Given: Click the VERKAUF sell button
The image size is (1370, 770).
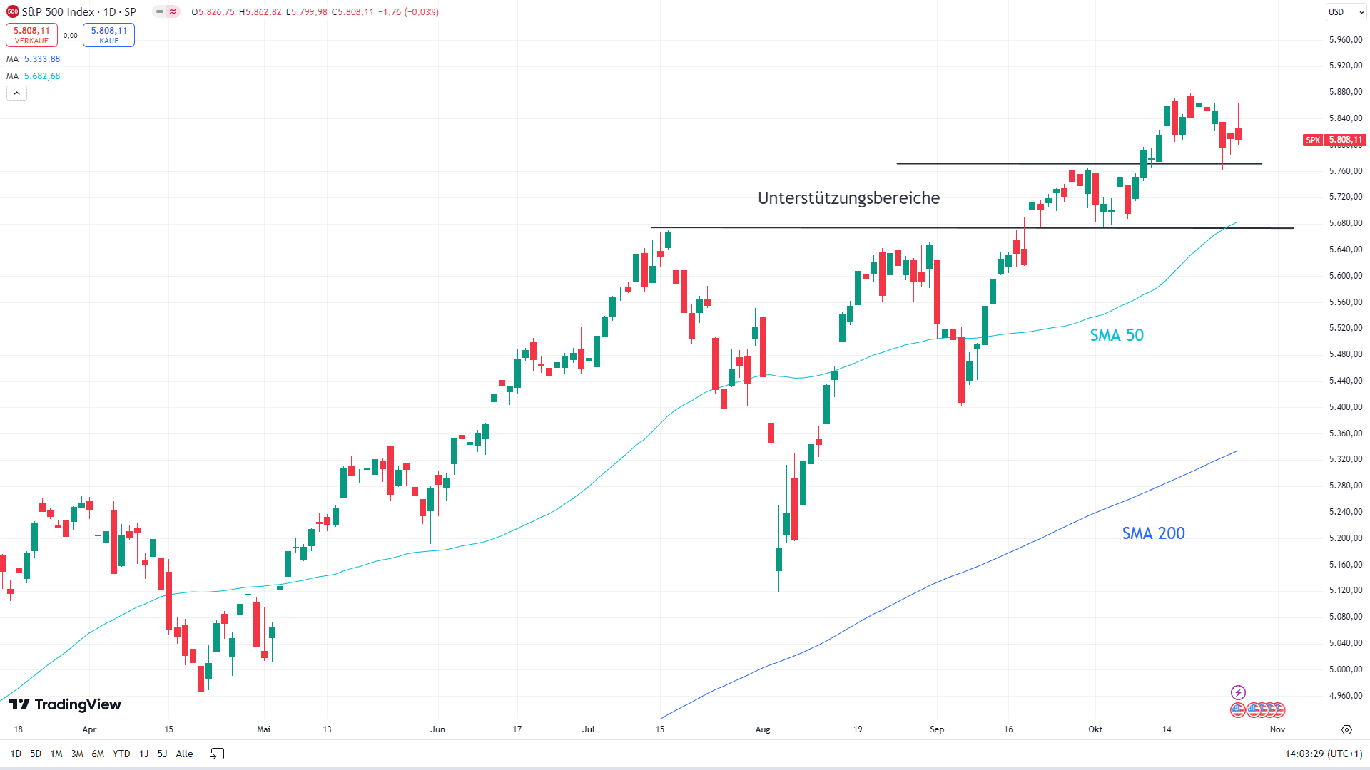Looking at the screenshot, I should coord(31,35).
